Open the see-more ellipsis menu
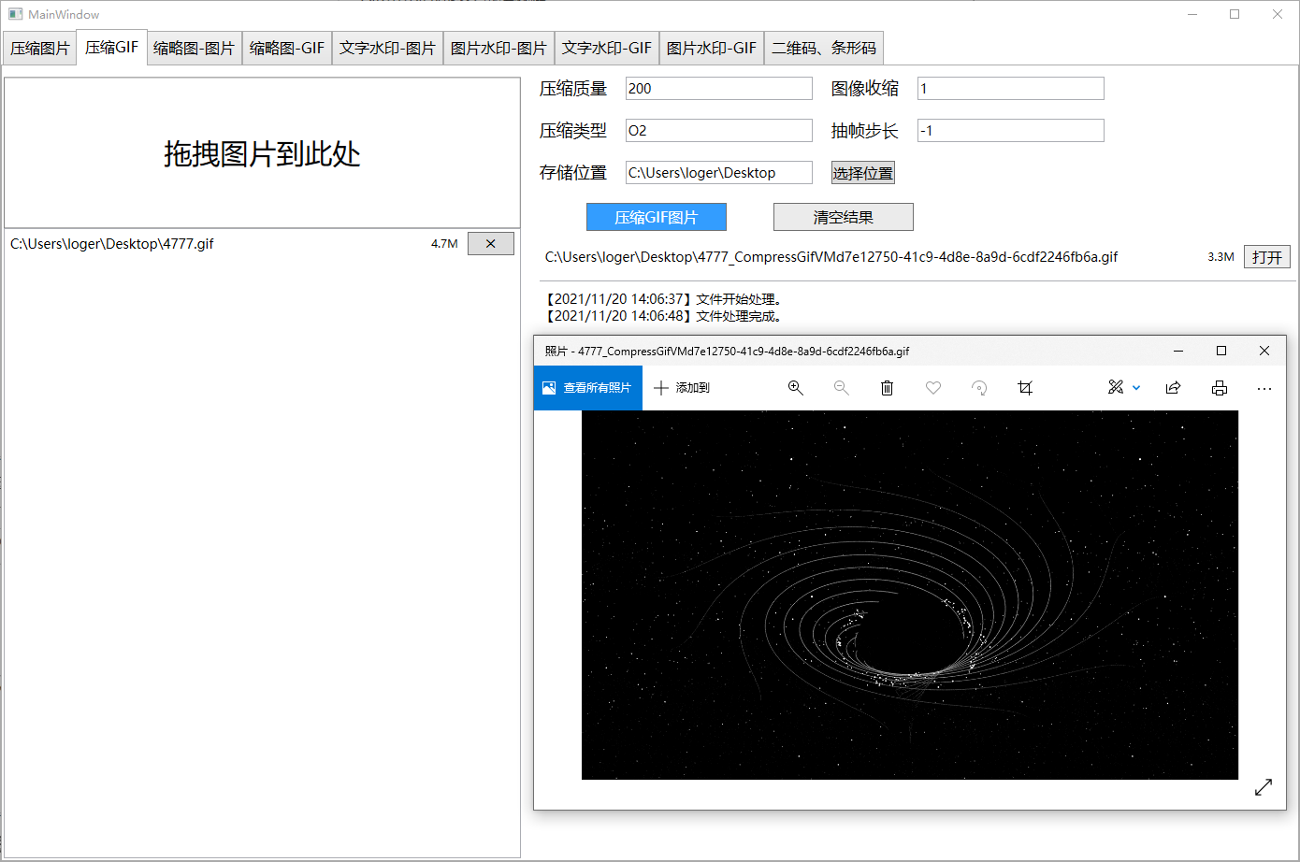The image size is (1300, 862). coord(1264,387)
